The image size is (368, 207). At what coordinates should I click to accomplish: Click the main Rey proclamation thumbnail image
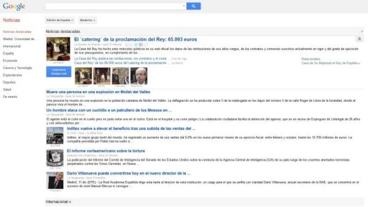[x=58, y=48]
